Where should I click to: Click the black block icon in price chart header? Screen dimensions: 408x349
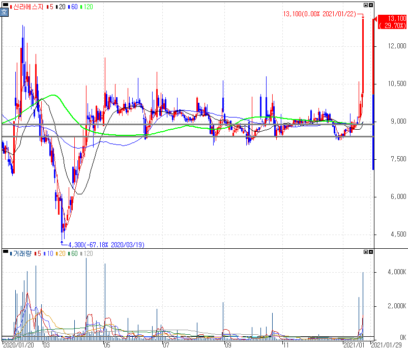(5, 5)
